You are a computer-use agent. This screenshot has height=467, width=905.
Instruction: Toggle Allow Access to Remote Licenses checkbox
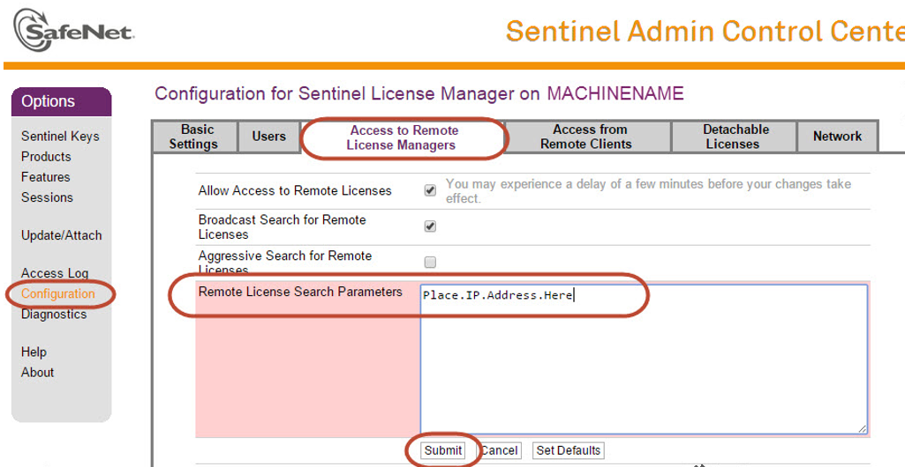click(430, 190)
